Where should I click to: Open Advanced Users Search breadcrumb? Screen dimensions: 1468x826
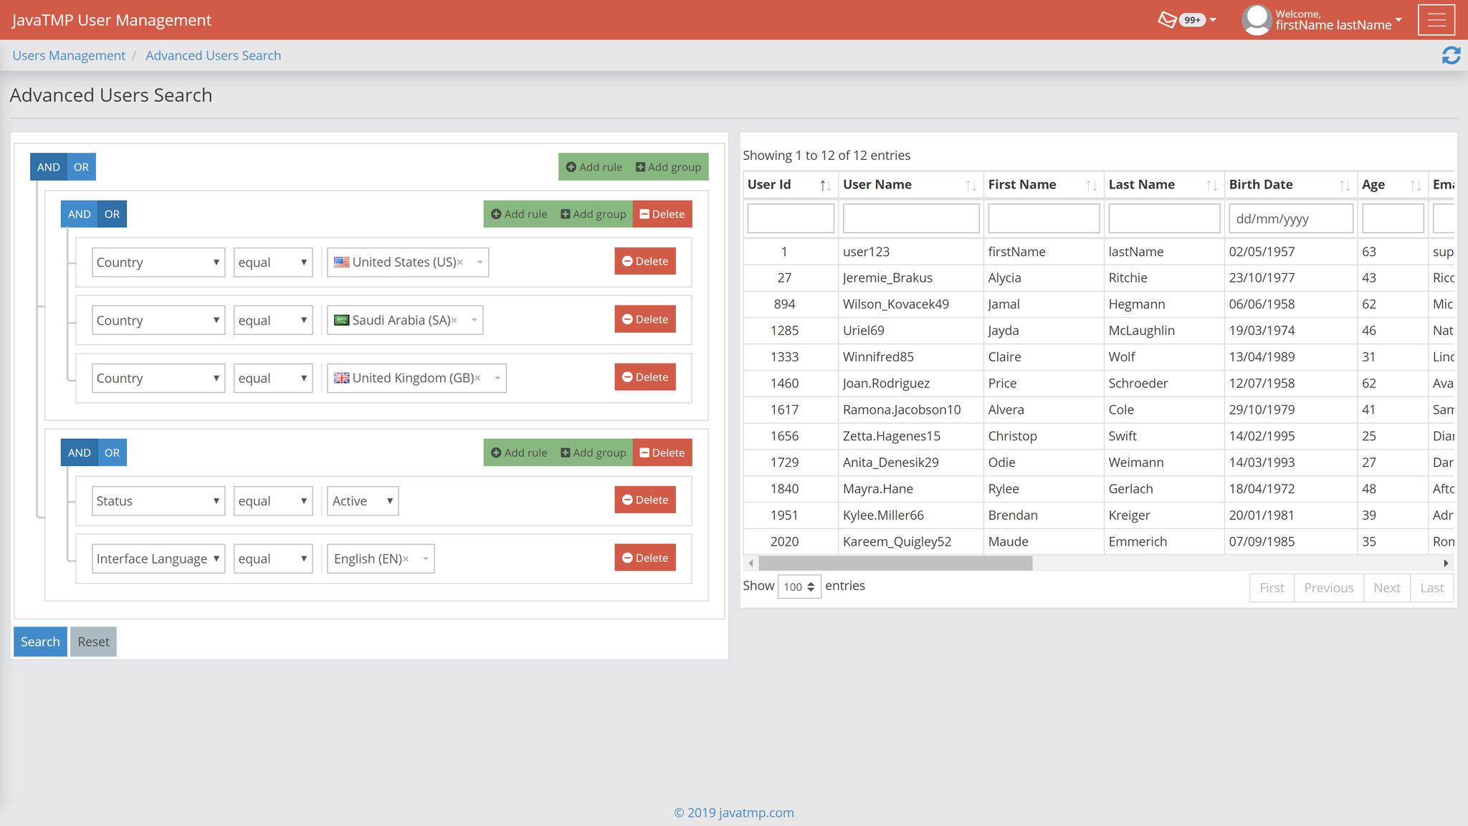click(x=213, y=55)
